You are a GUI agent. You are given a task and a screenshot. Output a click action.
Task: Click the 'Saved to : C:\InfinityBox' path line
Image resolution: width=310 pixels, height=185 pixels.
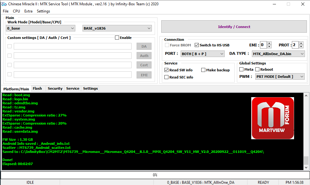tap(133, 152)
